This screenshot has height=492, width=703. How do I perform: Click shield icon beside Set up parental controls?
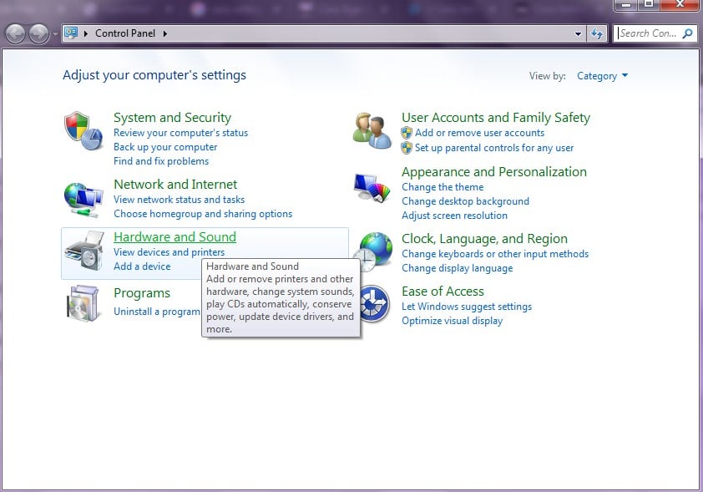point(407,148)
